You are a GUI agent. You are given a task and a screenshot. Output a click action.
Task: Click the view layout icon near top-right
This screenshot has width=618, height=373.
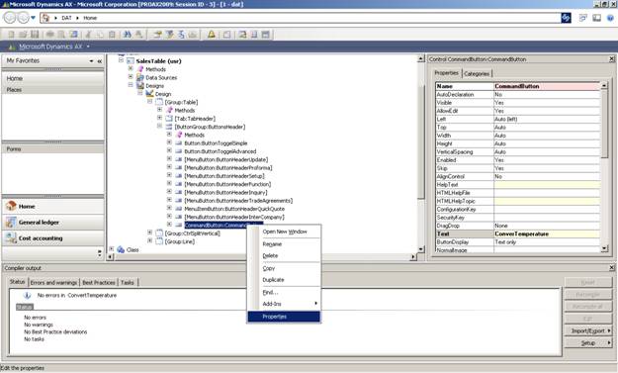click(x=596, y=18)
